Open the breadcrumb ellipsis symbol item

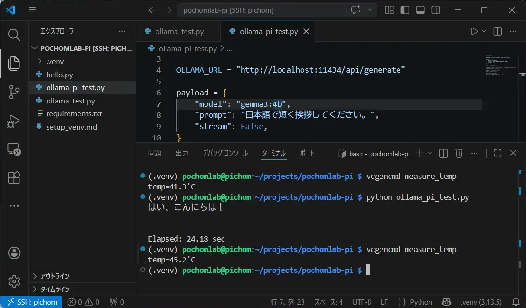229,49
